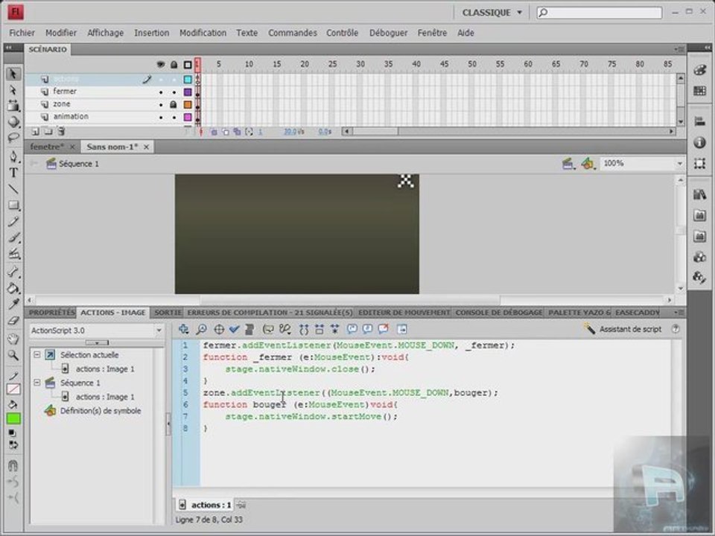Screen dimensions: 715x536
Task: Select the Bone tool
Action: point(13,272)
